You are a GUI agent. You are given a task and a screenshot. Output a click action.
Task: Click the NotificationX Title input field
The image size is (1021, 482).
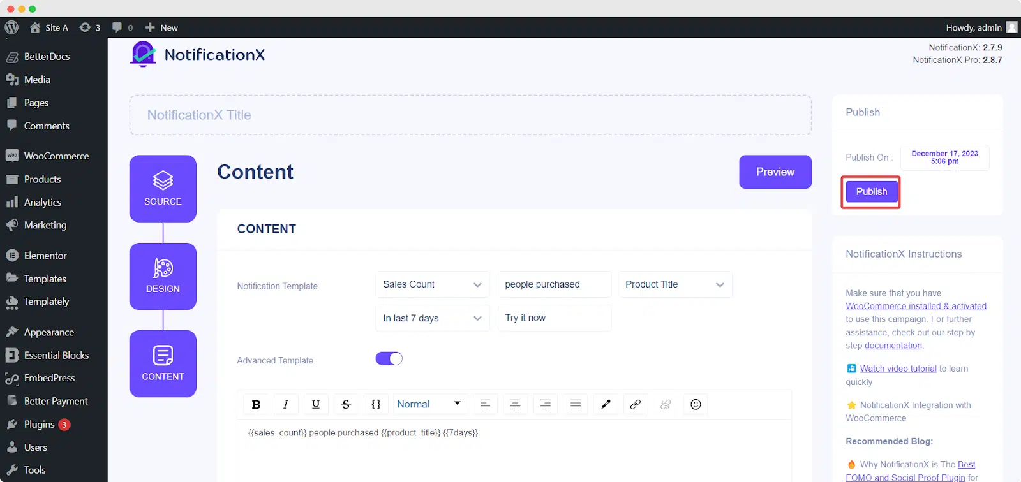click(x=470, y=115)
